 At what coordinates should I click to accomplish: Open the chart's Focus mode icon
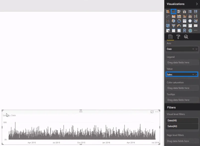coord(152,112)
